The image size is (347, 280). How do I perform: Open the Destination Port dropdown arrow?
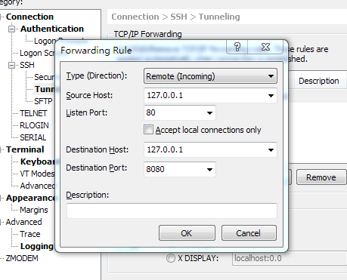point(209,169)
